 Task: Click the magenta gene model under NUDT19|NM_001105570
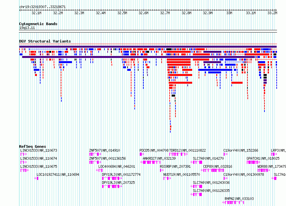[x=167, y=178]
